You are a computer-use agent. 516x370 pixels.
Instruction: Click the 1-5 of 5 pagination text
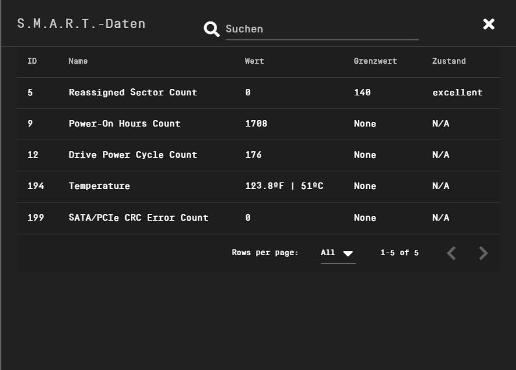click(399, 253)
